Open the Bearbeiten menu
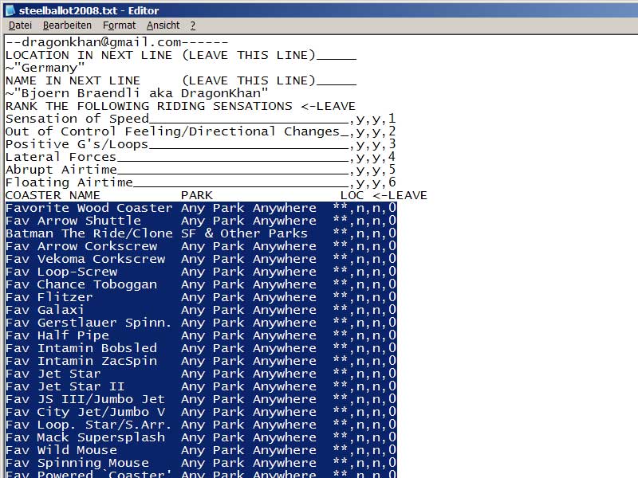The width and height of the screenshot is (638, 478). pos(67,25)
